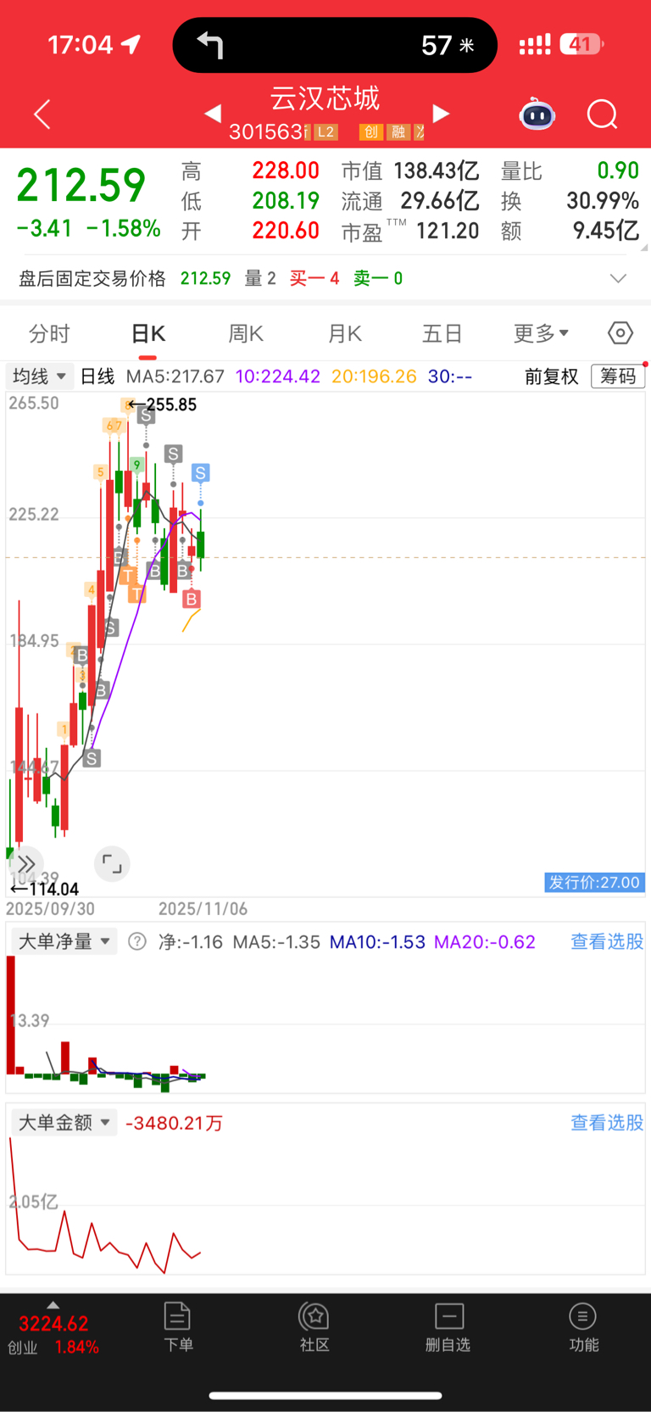Tap 查看选股 beside 大单金额
The height and width of the screenshot is (1412, 651).
(x=607, y=1123)
